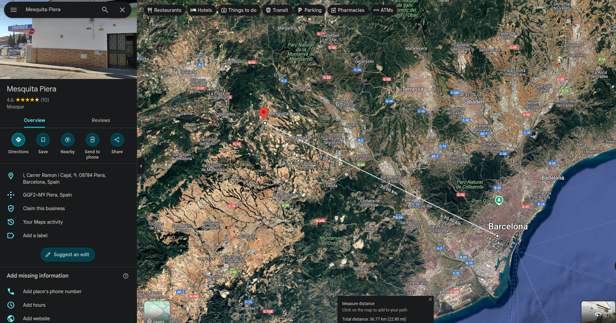Click the measure start point near Piera
Viewport: 616px width, 323px height.
click(265, 123)
